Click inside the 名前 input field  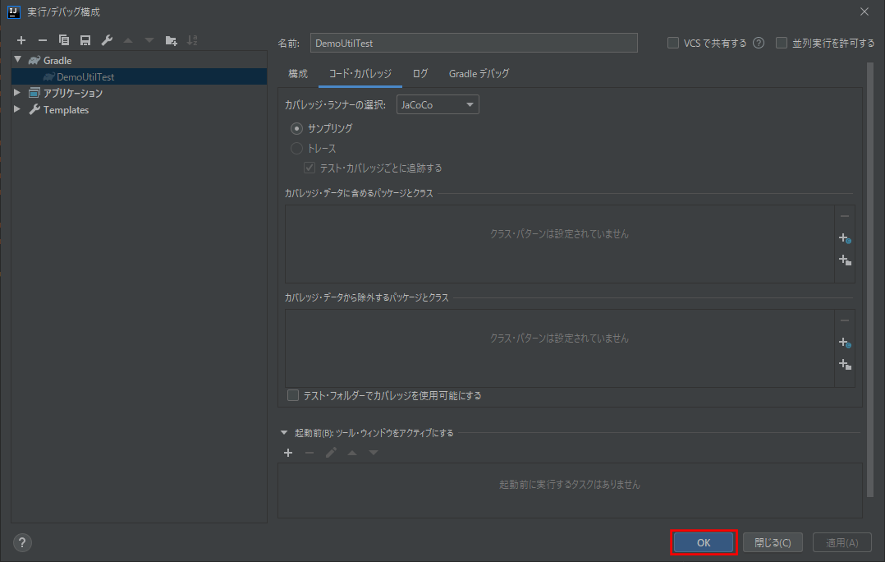tap(474, 42)
